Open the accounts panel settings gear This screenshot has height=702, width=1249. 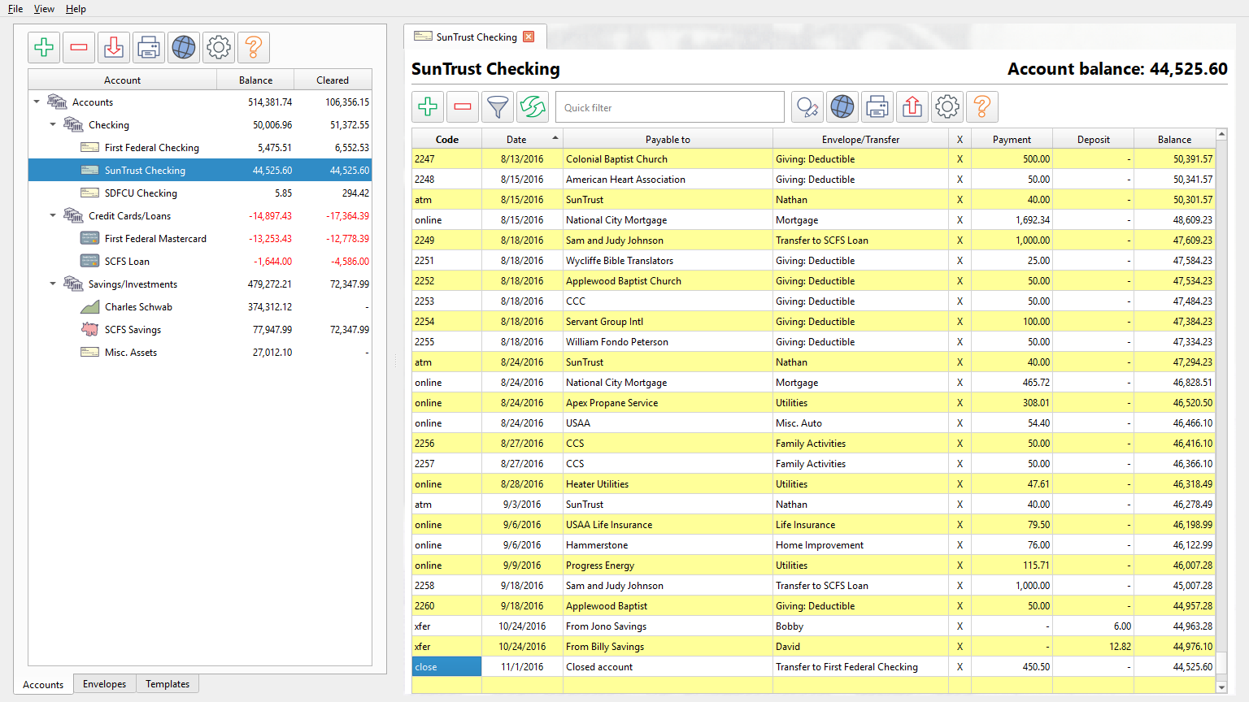(219, 47)
